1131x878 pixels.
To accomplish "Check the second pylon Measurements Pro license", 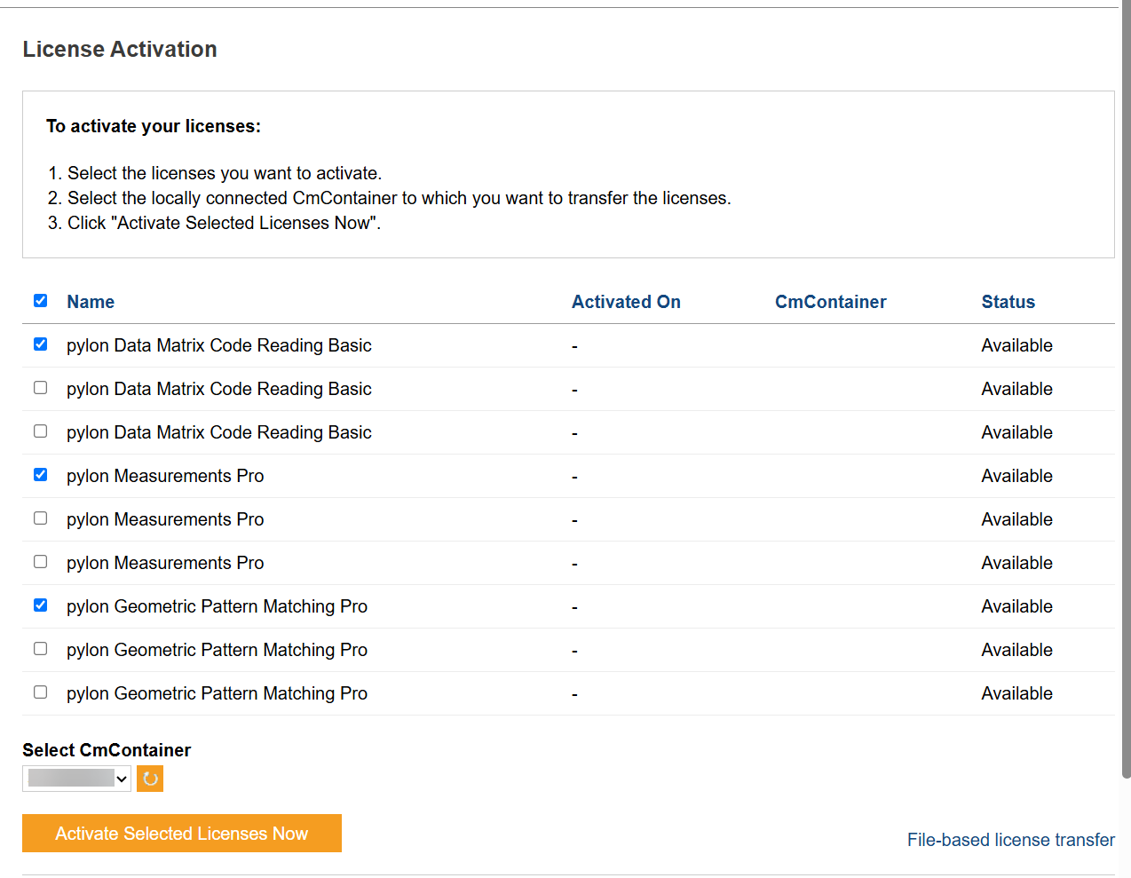I will (x=40, y=518).
